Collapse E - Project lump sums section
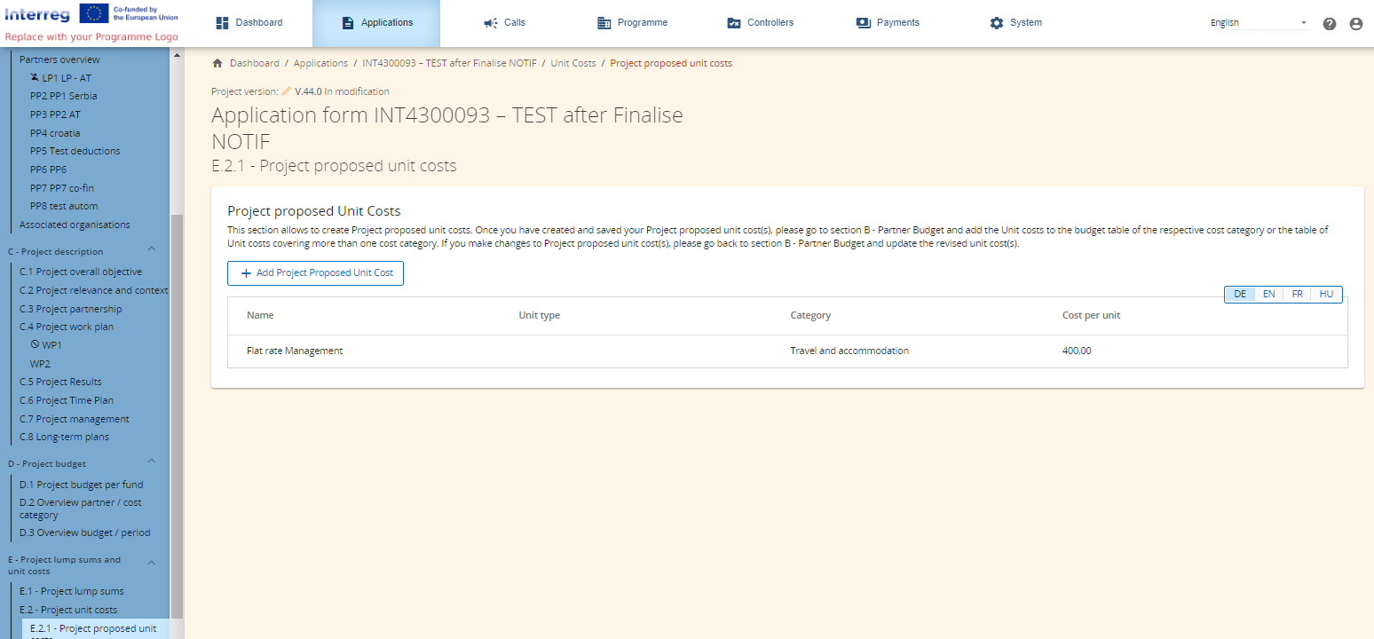Viewport: 1374px width, 639px height. point(152,563)
